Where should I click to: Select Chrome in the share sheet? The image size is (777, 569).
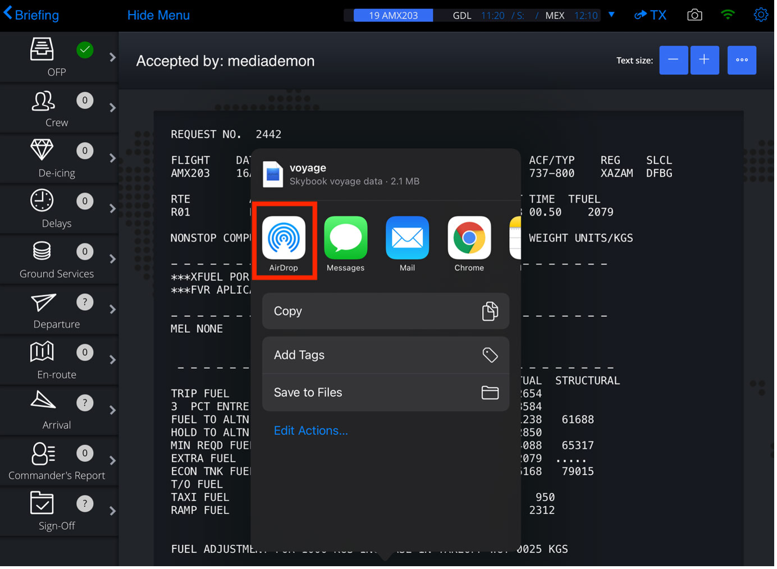469,238
